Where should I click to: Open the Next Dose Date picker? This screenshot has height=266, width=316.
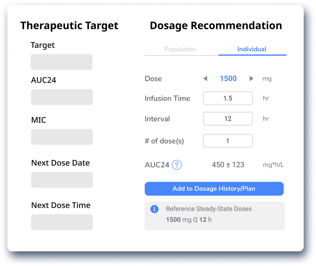tap(62, 180)
